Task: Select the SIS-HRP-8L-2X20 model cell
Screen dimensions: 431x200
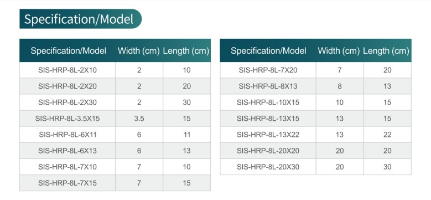Action: [67, 86]
